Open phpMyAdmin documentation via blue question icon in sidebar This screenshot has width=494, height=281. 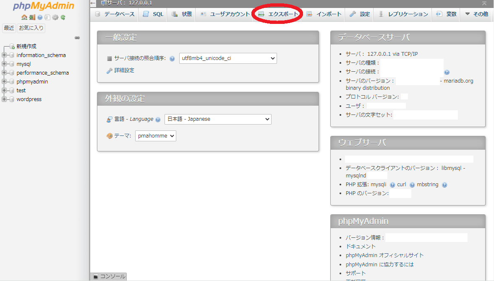point(40,17)
